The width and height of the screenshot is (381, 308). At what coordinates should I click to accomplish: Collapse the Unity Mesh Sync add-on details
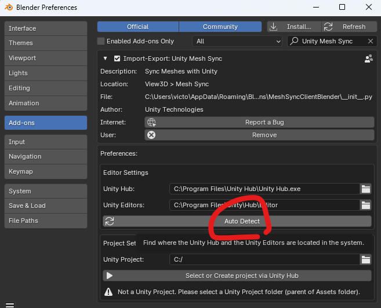coord(105,58)
